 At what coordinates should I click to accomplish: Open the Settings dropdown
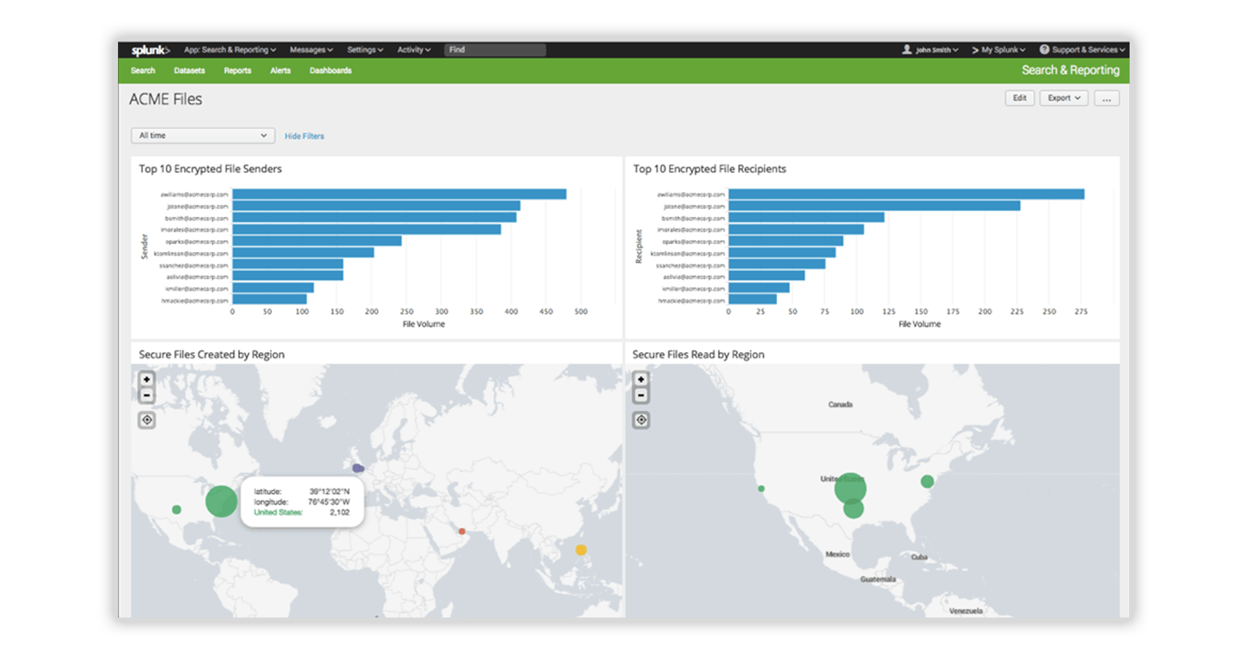[365, 49]
